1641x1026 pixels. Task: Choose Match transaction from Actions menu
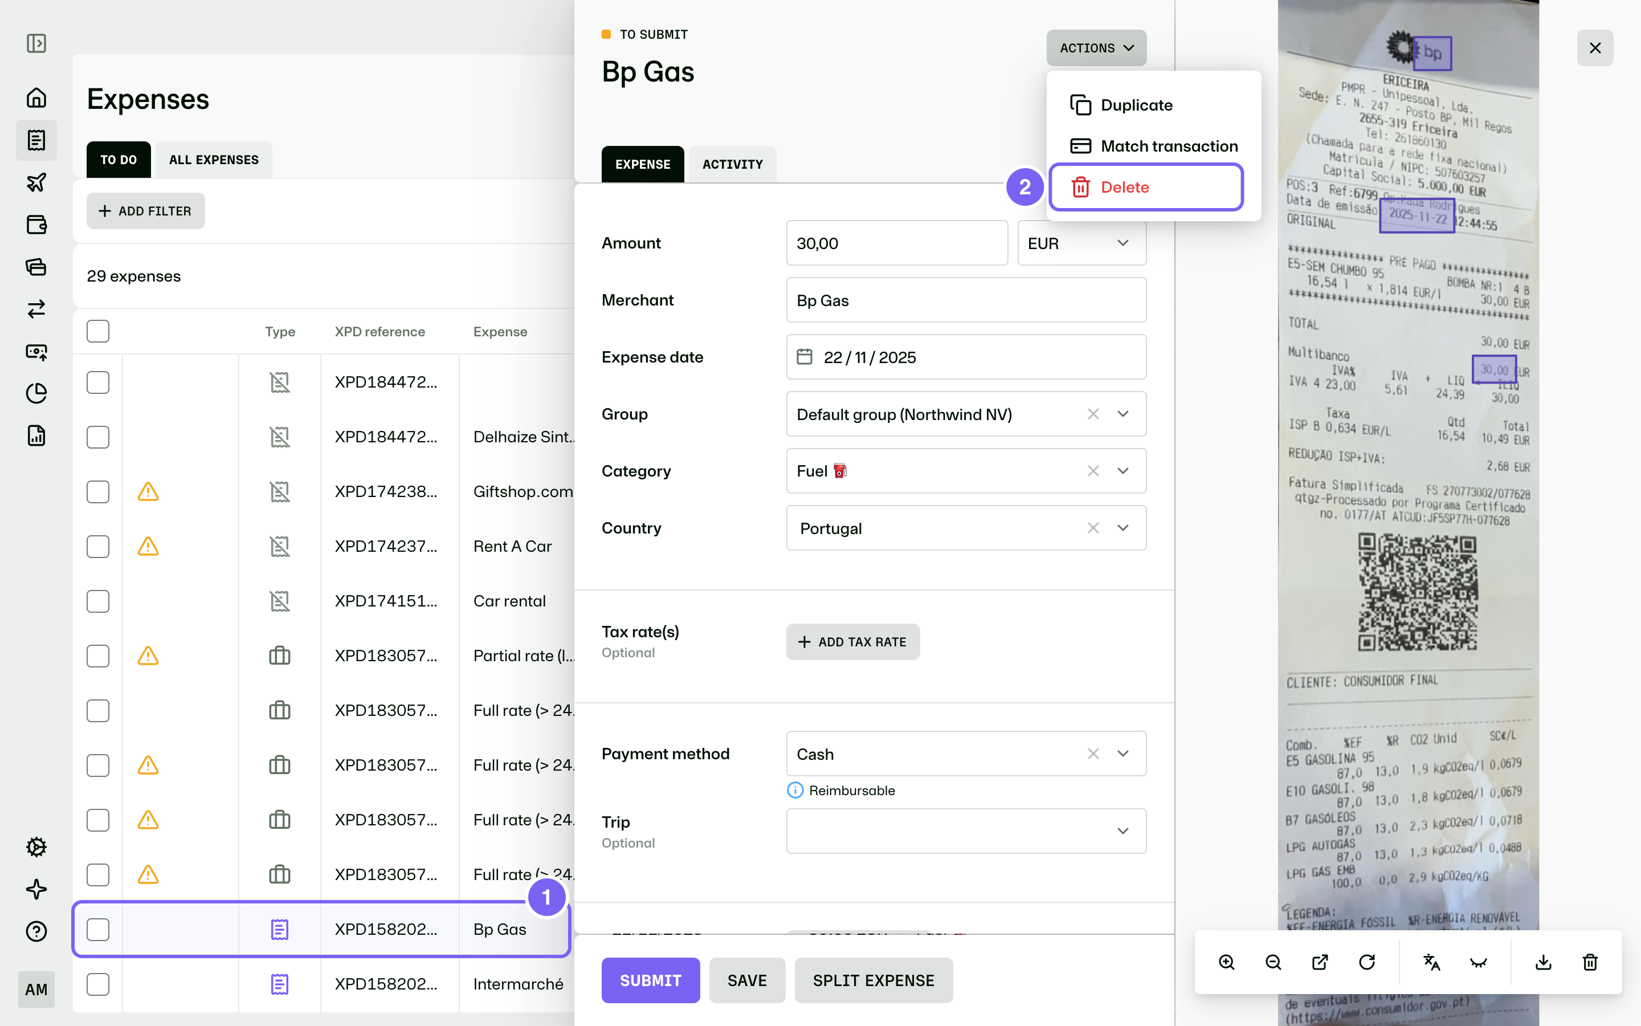coord(1153,146)
